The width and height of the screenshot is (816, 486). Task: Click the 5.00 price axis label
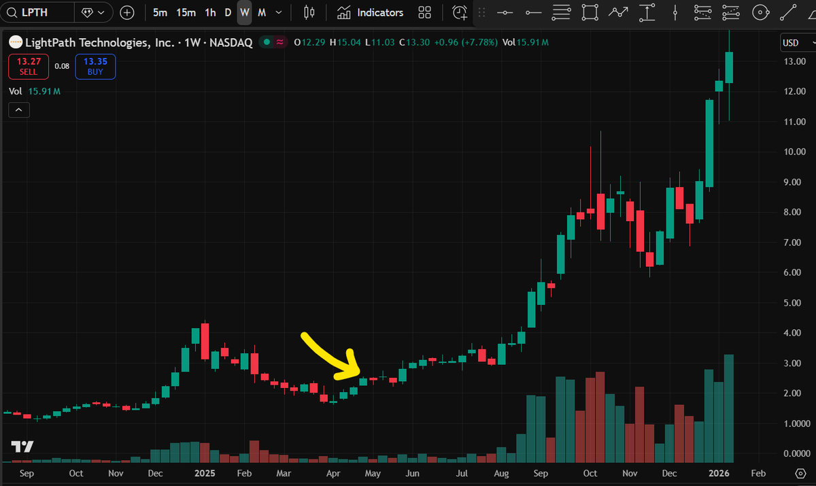[x=793, y=303]
